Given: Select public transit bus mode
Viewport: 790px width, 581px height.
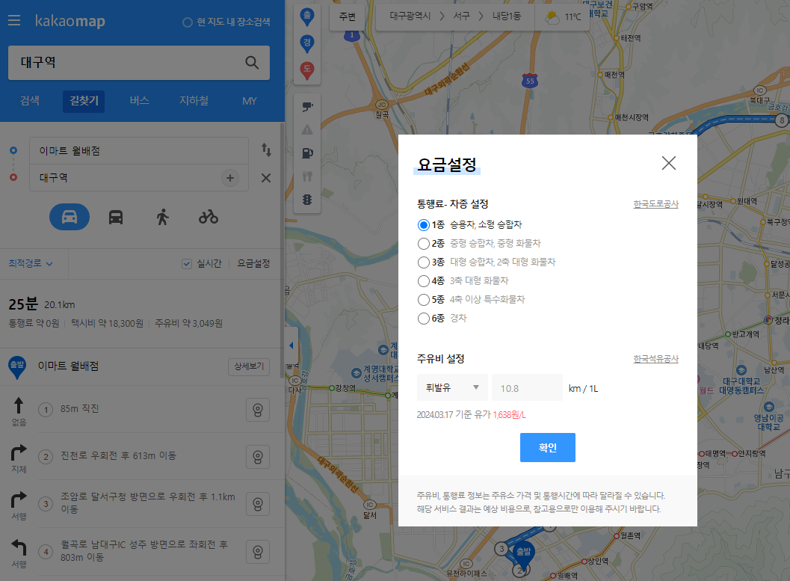Looking at the screenshot, I should coord(116,217).
